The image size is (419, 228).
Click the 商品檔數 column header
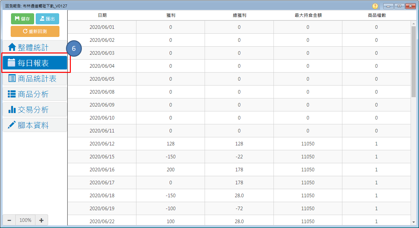(376, 15)
